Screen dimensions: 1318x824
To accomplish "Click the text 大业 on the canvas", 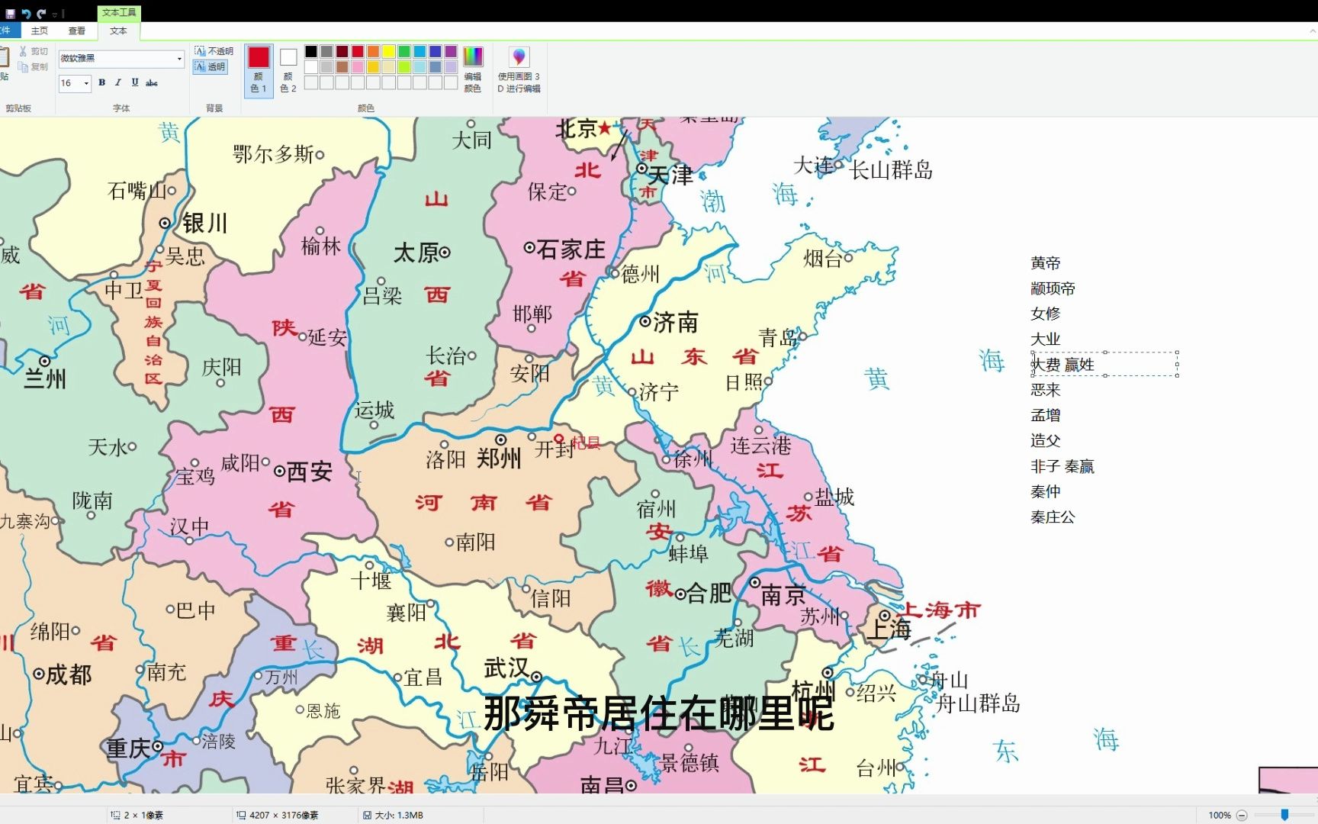I will [1045, 339].
